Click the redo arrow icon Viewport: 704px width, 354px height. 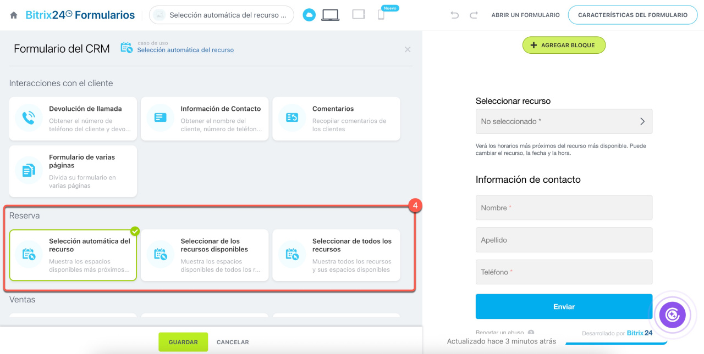point(474,15)
